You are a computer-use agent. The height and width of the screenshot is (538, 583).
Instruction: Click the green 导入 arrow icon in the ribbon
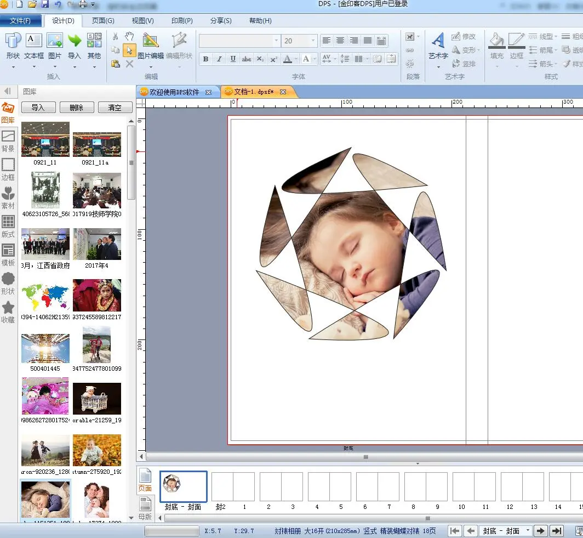75,40
